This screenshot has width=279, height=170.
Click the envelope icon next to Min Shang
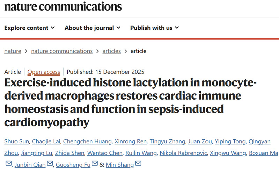(x=138, y=163)
